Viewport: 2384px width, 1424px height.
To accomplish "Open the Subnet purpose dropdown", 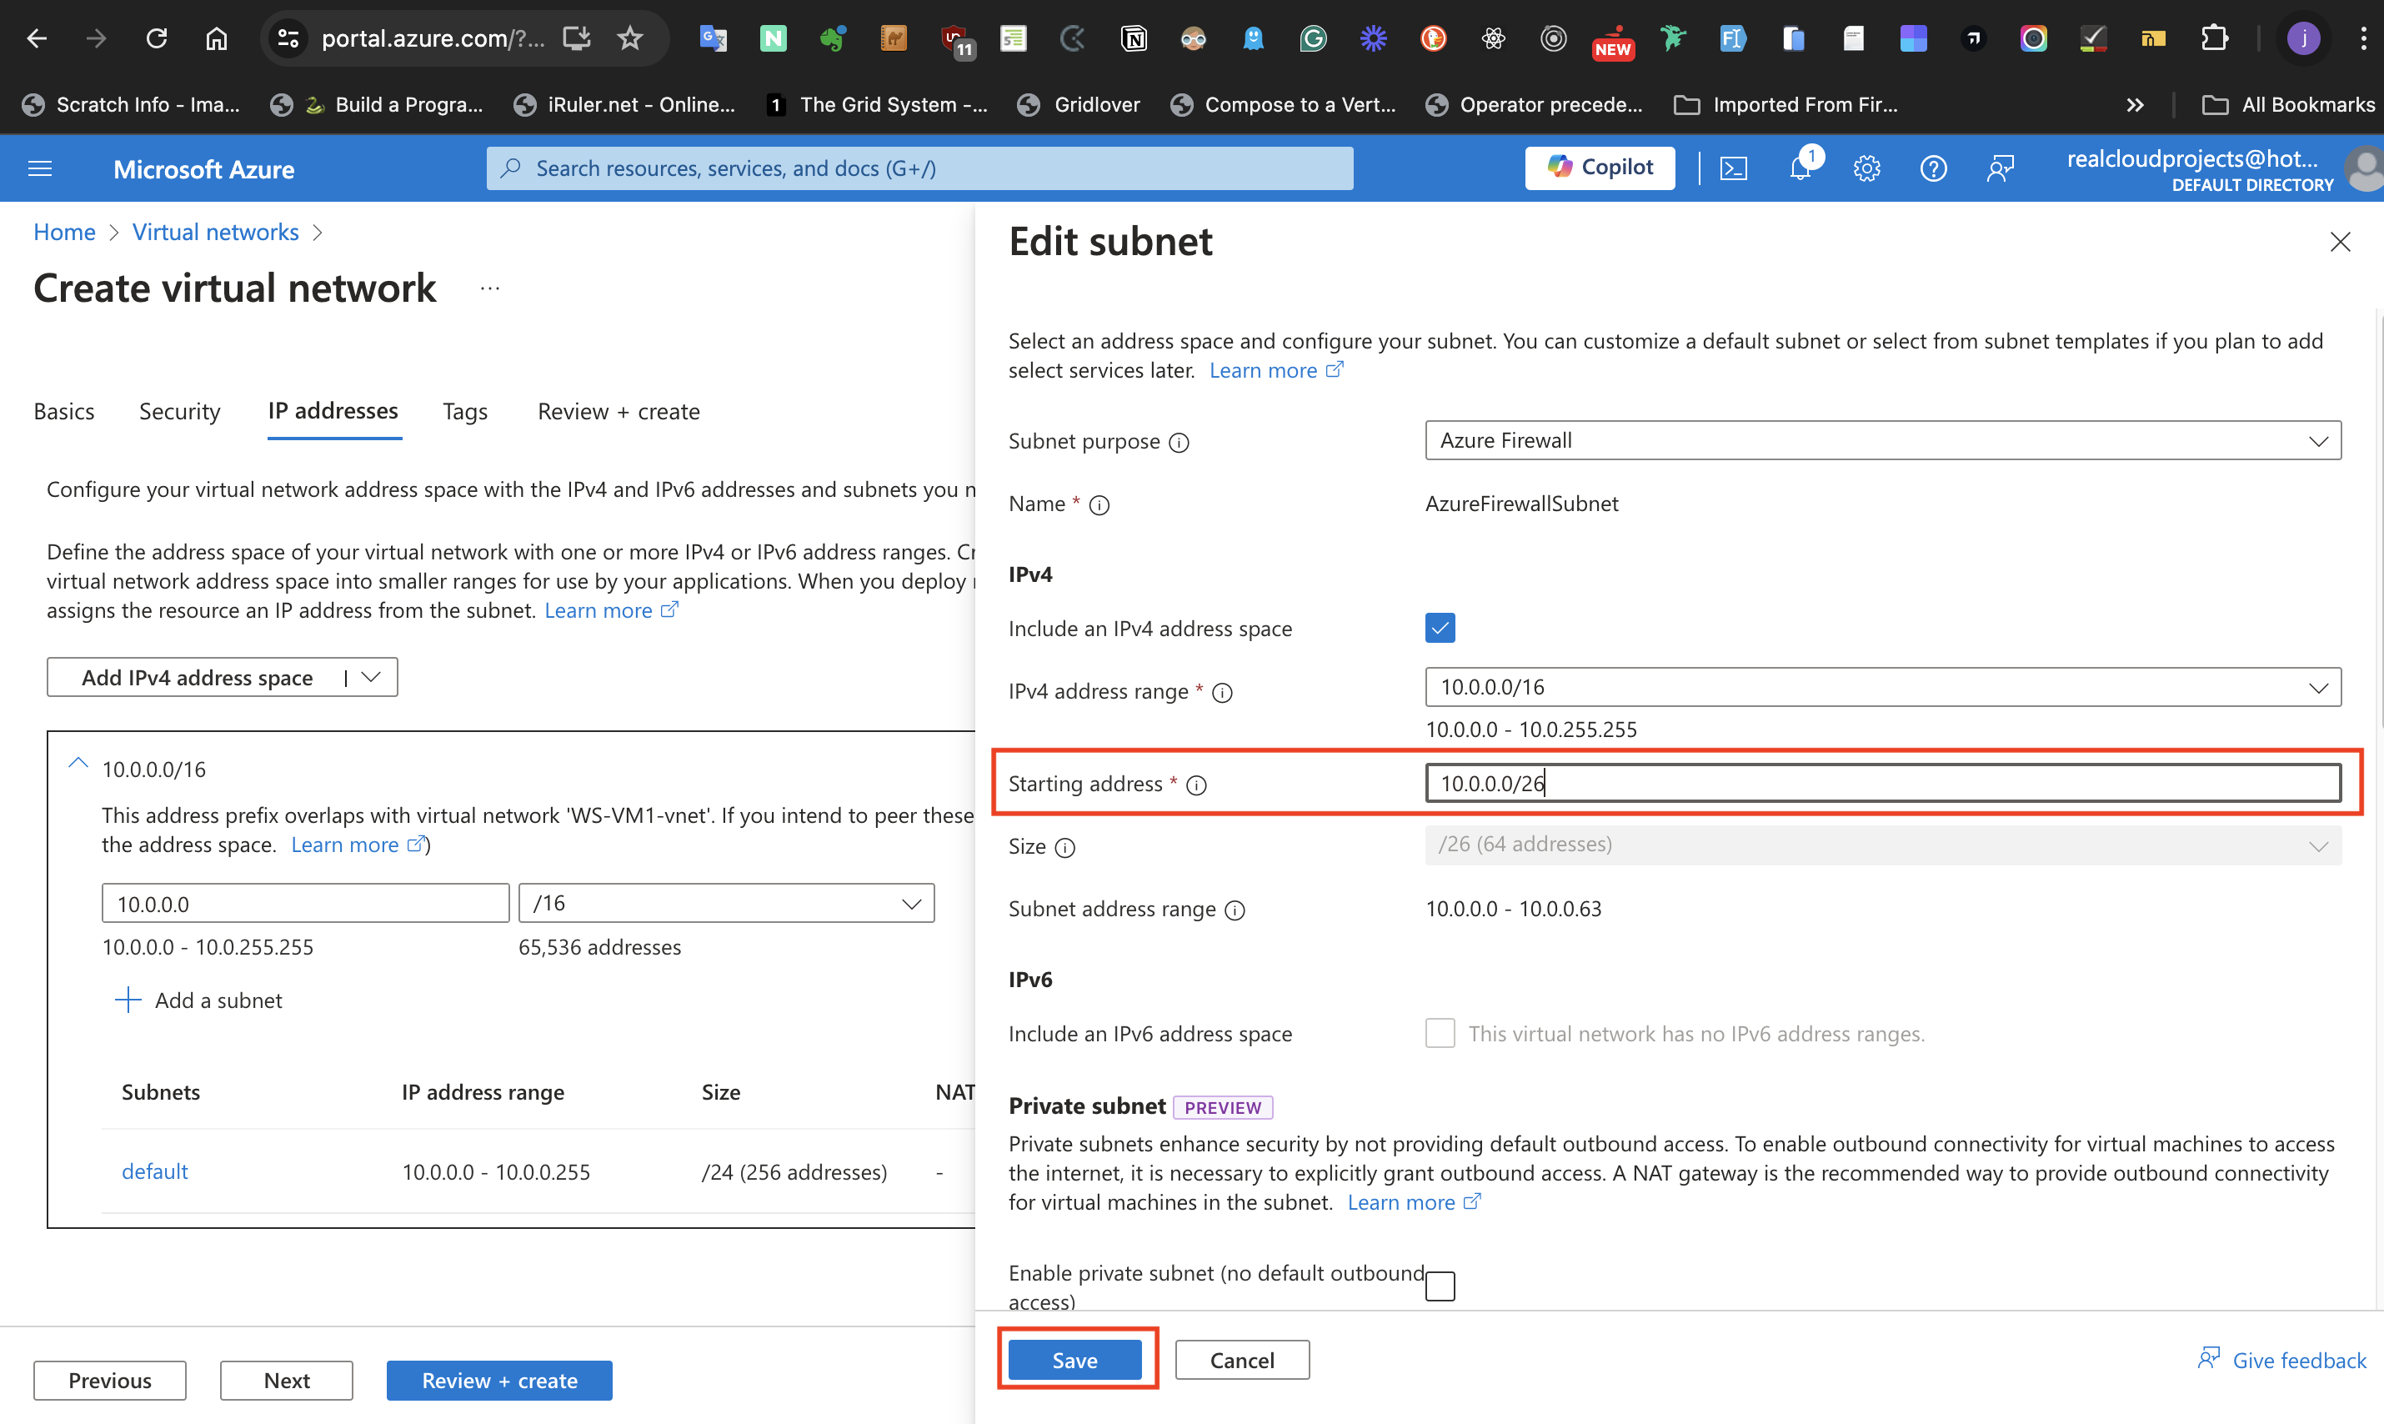I will click(1882, 440).
